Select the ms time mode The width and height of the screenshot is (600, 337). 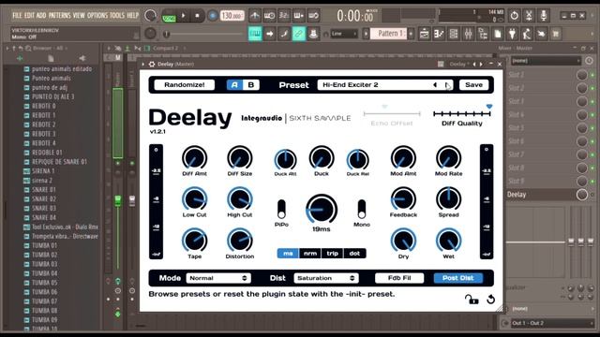pyautogui.click(x=288, y=254)
